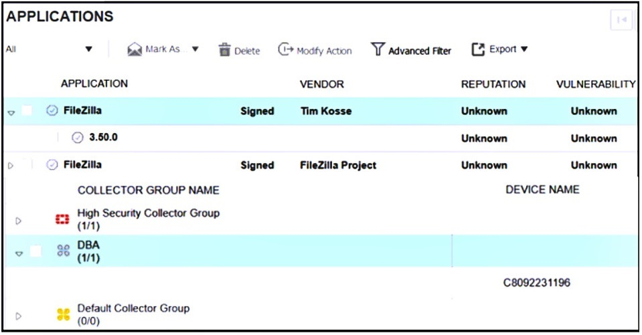
Task: Check the FileZilla Project row checkbox
Action: pos(27,164)
